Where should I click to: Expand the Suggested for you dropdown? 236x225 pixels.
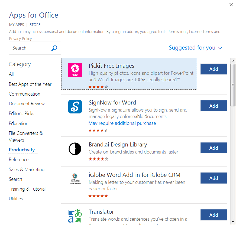[x=195, y=48]
